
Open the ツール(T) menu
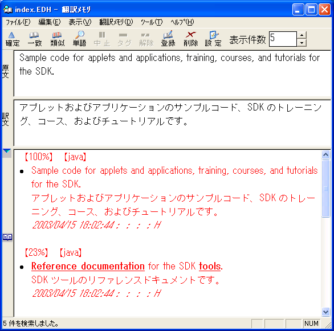coord(152,22)
